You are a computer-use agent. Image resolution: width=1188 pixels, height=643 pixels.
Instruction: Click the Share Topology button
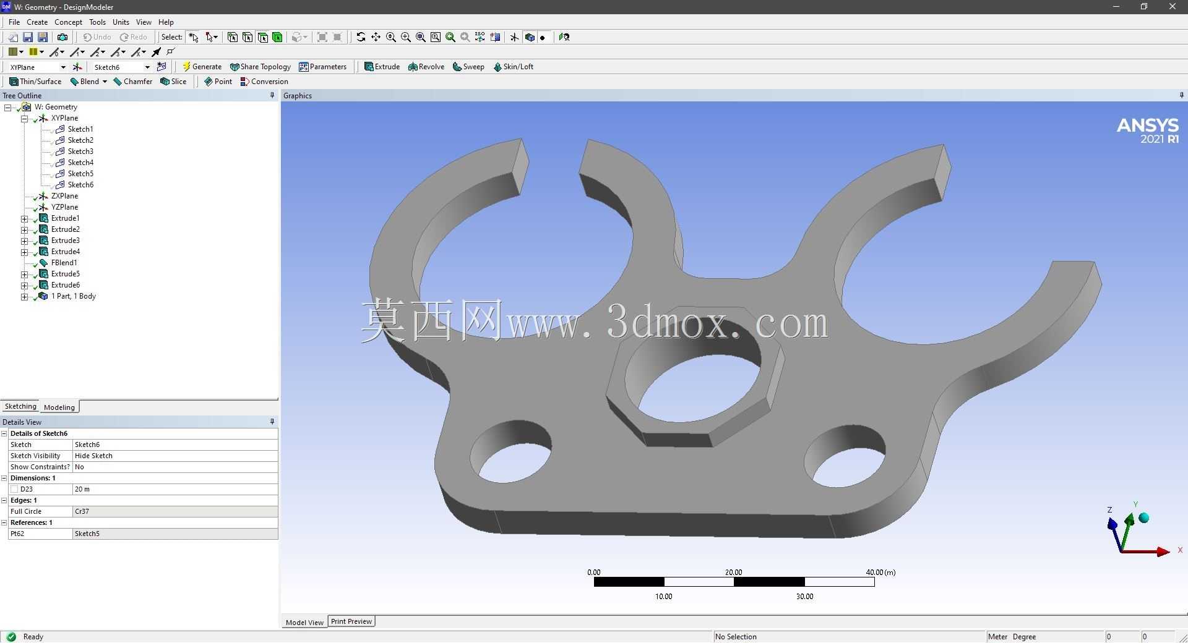click(260, 67)
